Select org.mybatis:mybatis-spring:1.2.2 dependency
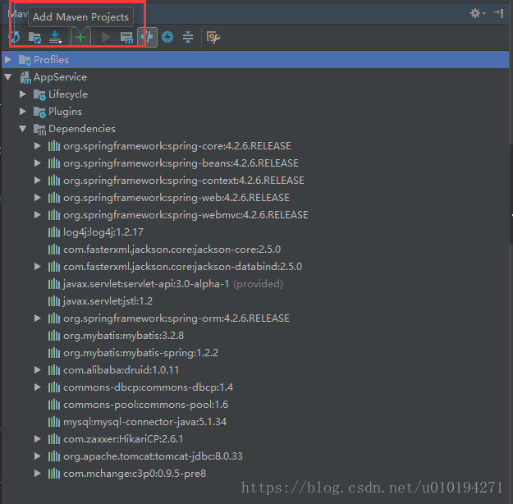 coord(140,353)
